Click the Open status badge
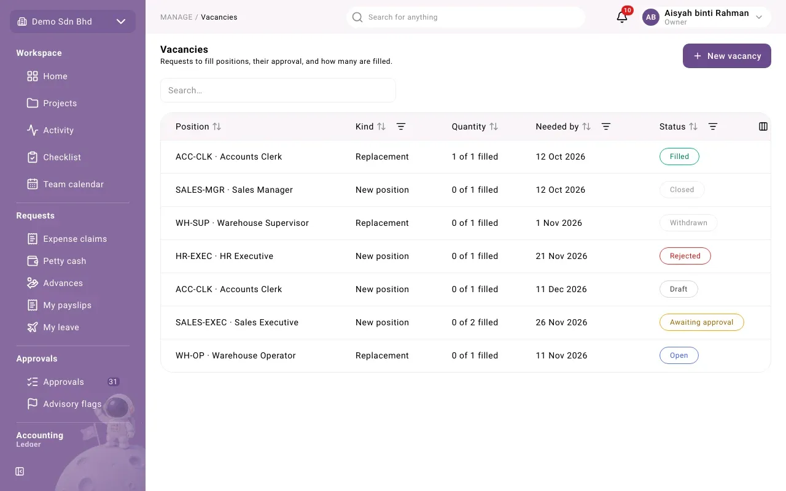 click(679, 355)
